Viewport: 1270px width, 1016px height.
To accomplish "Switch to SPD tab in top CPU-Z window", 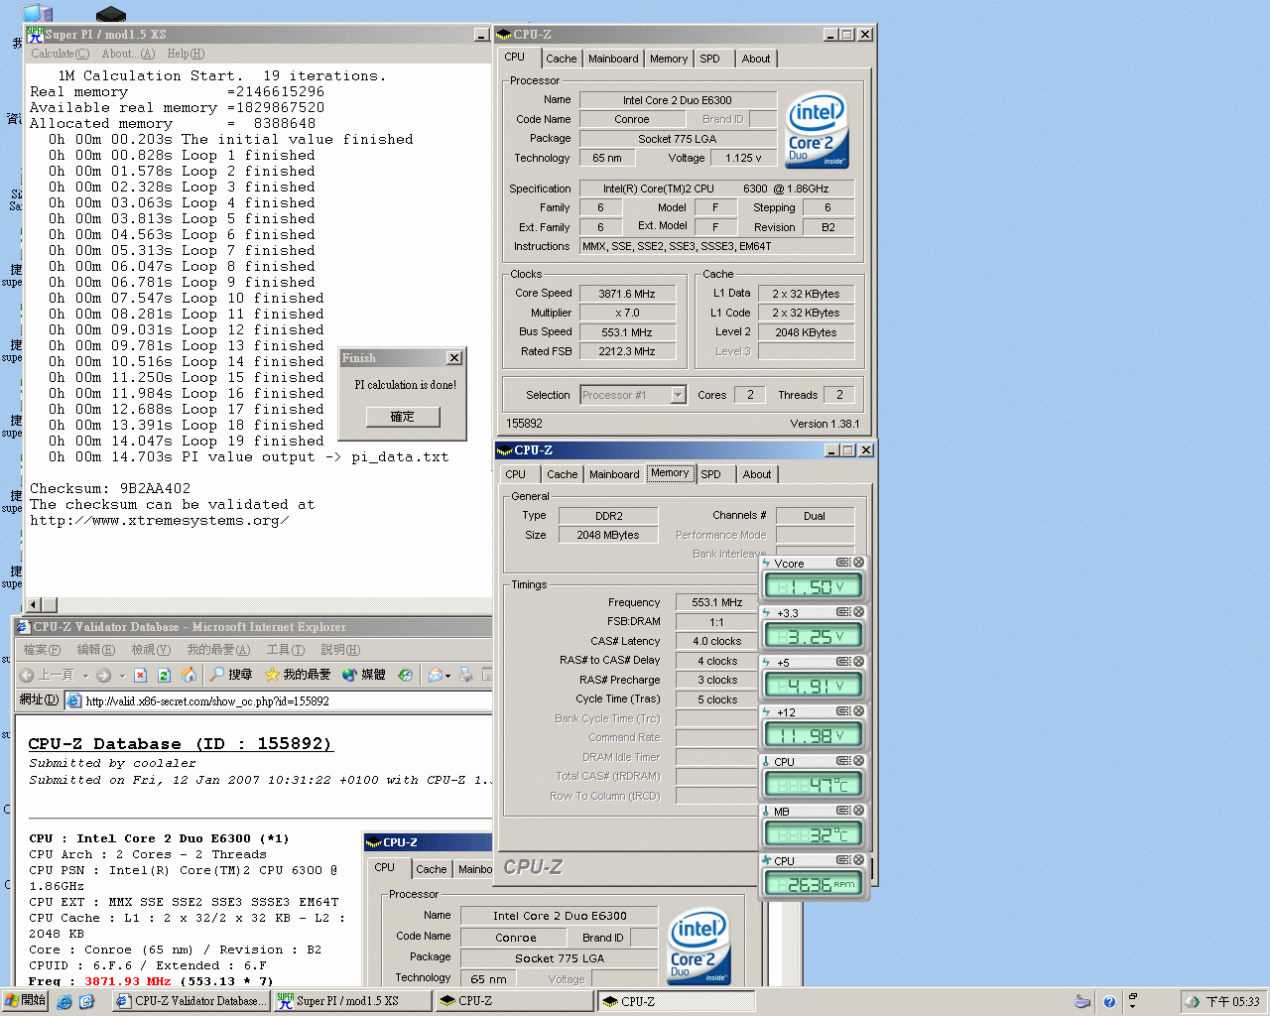I will (710, 59).
